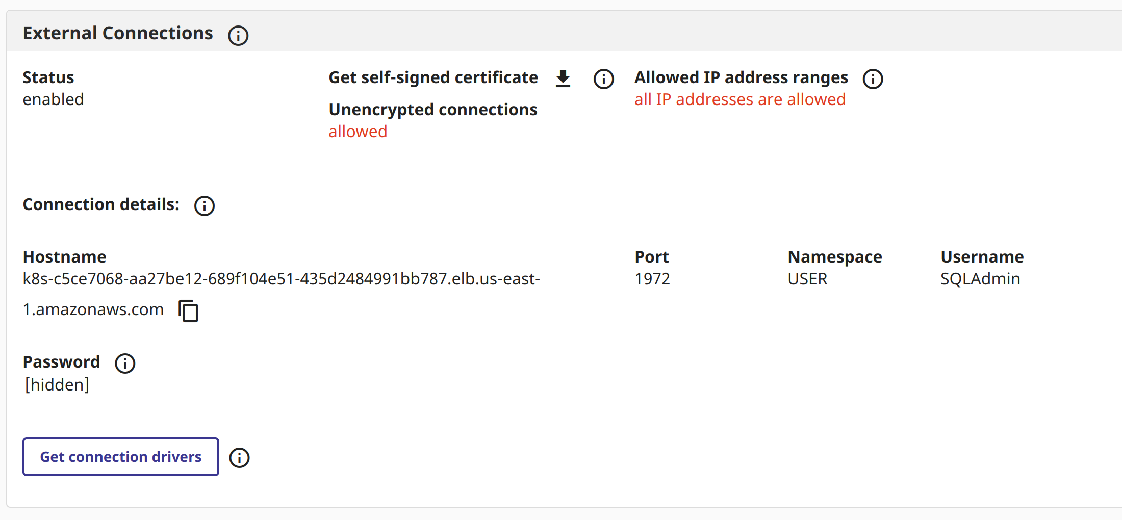Image resolution: width=1122 pixels, height=520 pixels.
Task: Click info icon beside Connection details
Action: (205, 206)
